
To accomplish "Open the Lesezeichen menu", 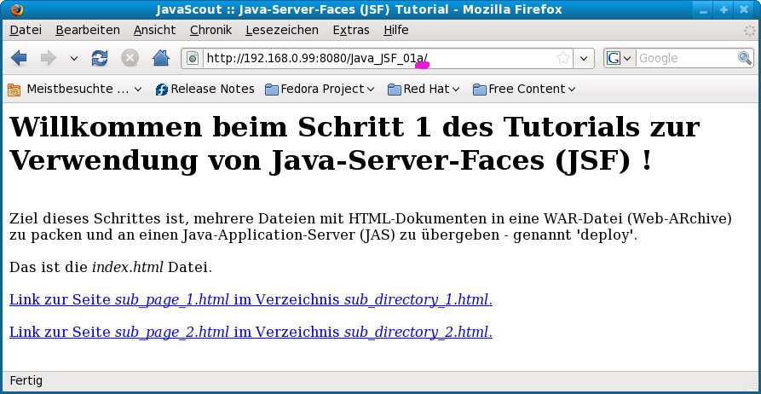I will point(281,30).
